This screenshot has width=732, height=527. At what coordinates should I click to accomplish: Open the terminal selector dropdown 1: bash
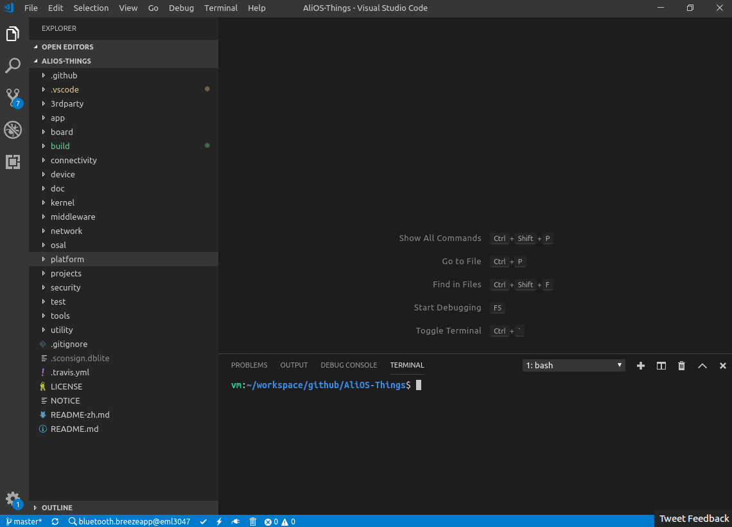pyautogui.click(x=574, y=365)
